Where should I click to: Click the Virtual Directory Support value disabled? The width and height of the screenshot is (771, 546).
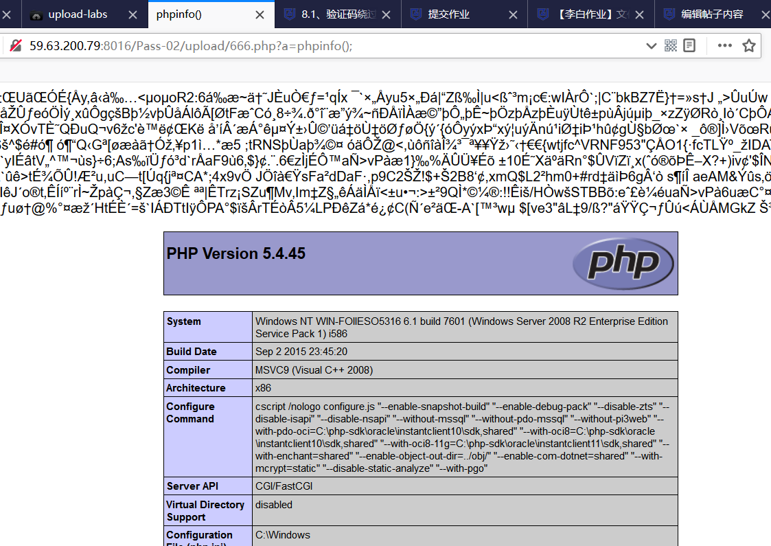click(273, 505)
